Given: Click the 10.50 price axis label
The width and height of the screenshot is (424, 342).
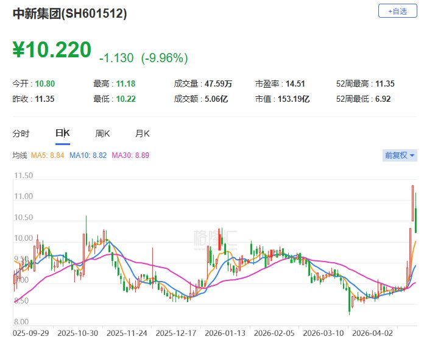Looking at the screenshot, I should 24,218.
